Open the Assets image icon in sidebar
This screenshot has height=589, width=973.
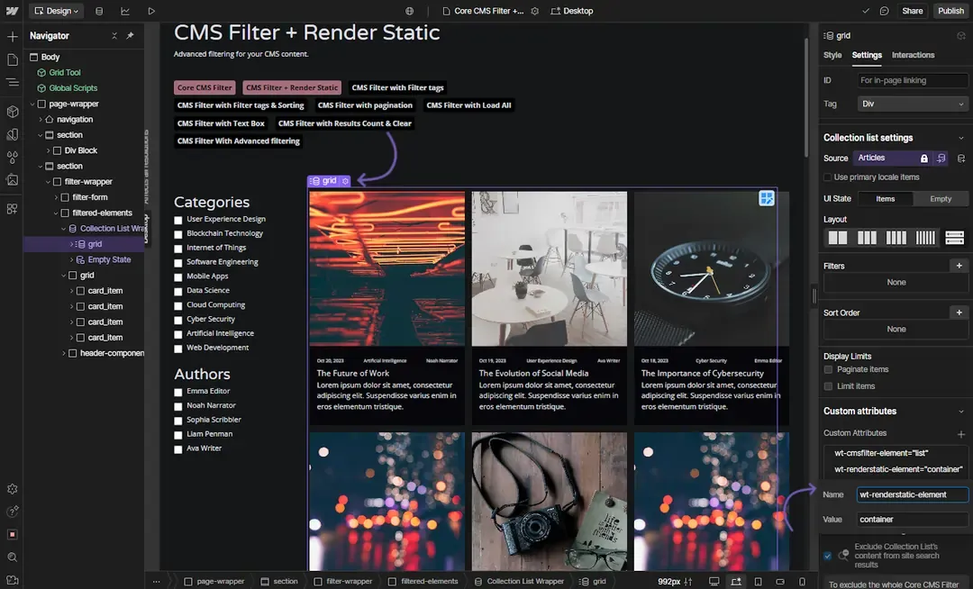pos(12,180)
